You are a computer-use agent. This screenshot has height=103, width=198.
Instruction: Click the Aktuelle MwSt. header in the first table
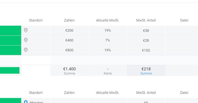[x=108, y=20]
